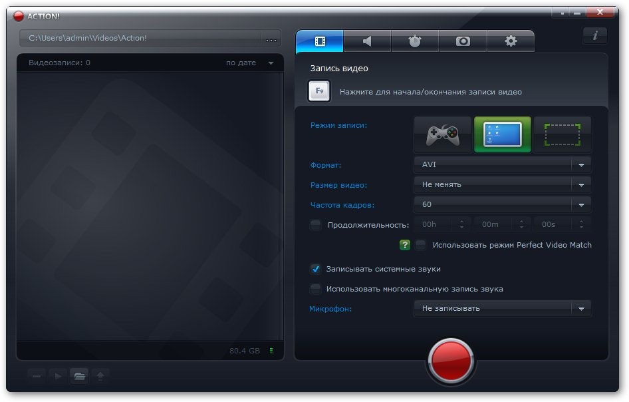
Task: Open the screenshots camera tab
Action: tap(463, 41)
